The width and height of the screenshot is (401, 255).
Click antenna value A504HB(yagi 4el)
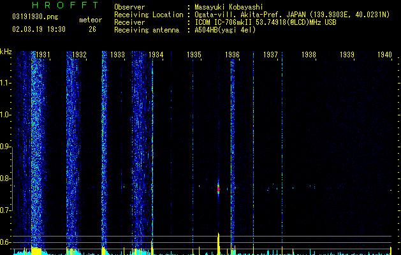[x=225, y=30]
